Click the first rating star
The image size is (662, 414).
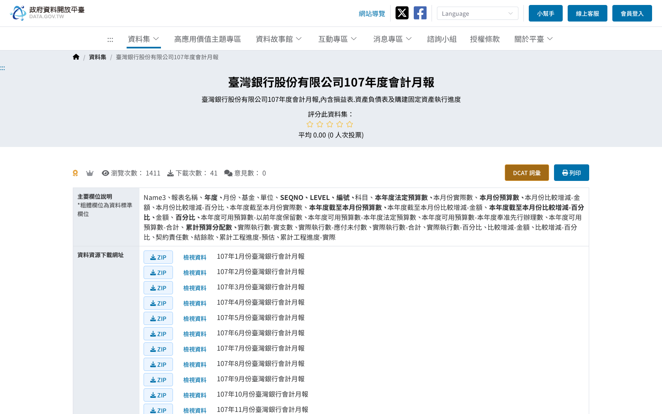pos(310,124)
